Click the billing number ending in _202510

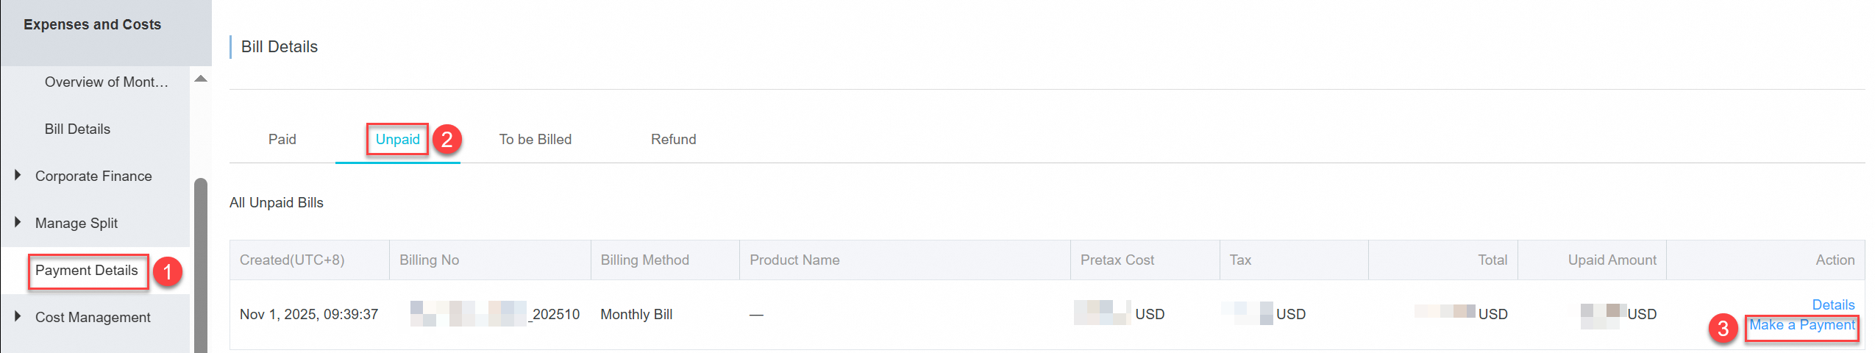point(494,314)
